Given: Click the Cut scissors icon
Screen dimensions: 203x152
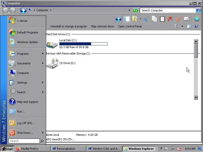Looking at the screenshot, I should tap(146, 19).
